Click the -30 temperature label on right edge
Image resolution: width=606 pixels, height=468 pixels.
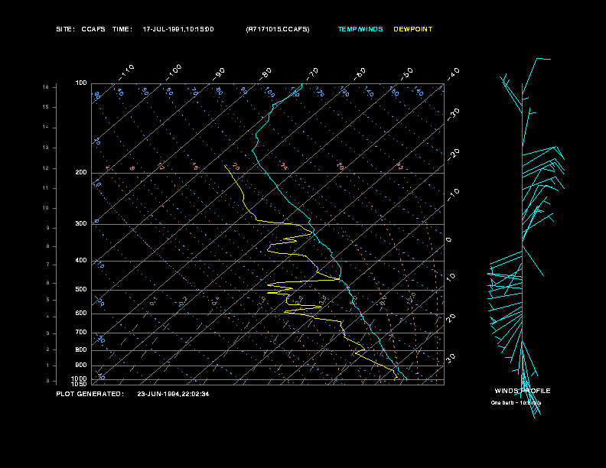point(453,114)
